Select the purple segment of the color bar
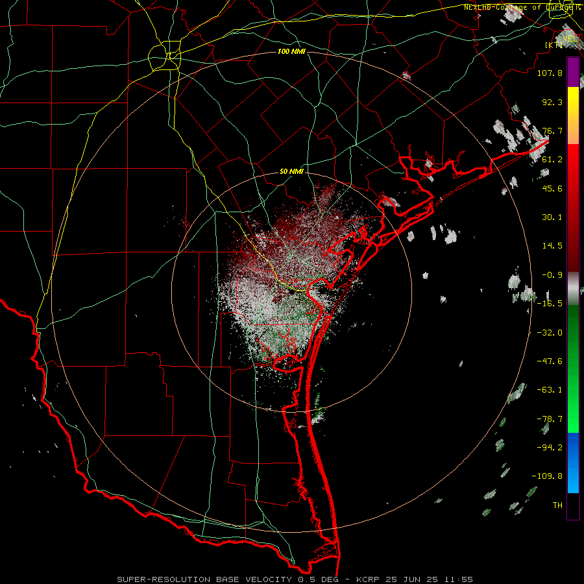This screenshot has height=584, width=584. [573, 72]
